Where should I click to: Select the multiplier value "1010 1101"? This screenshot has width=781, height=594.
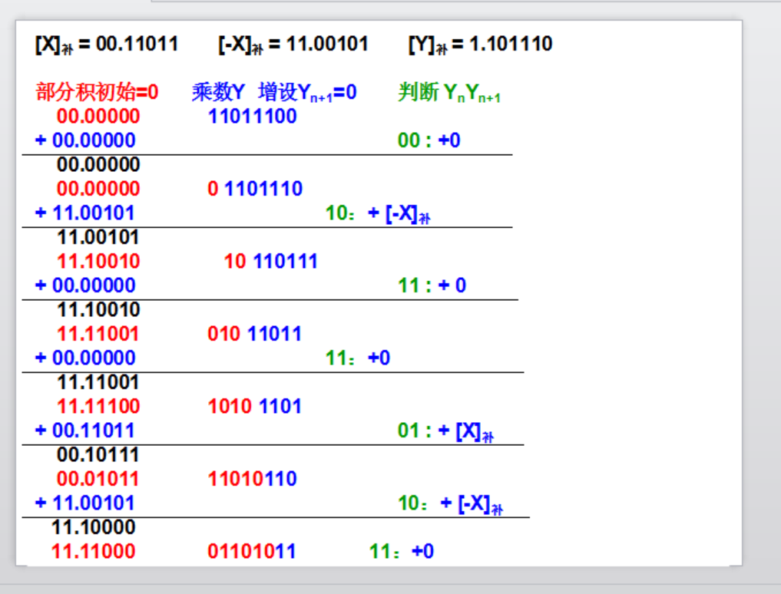[x=254, y=406]
